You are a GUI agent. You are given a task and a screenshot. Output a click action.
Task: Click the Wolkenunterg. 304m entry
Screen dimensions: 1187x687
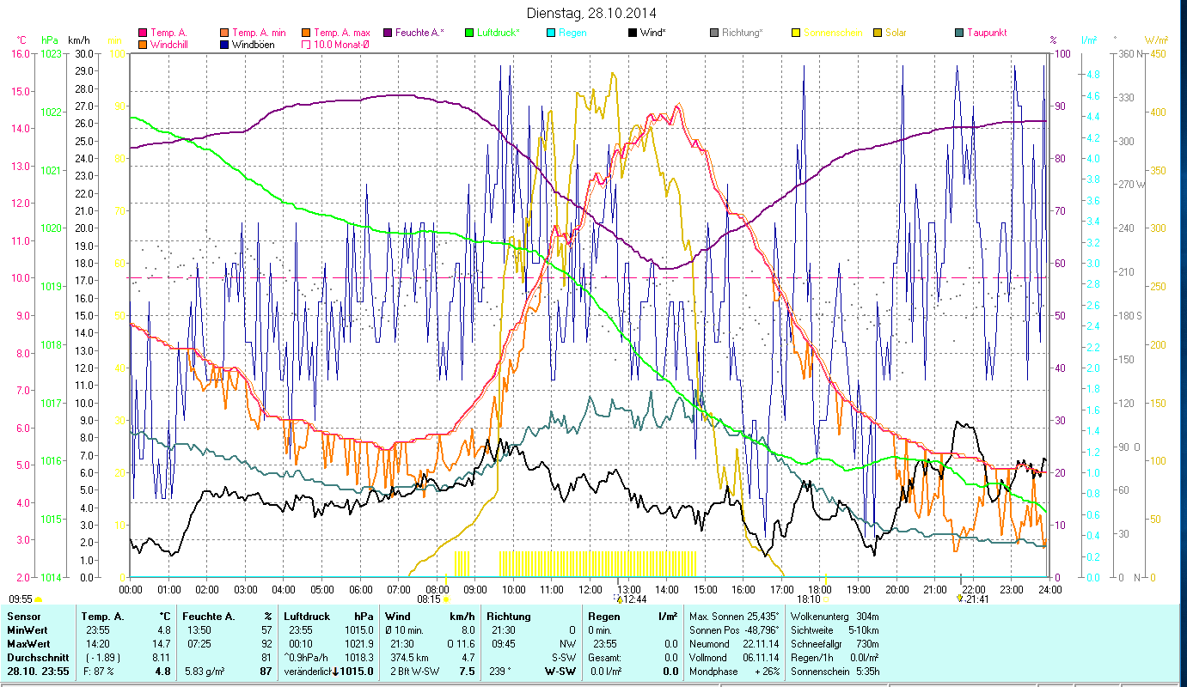pos(835,616)
